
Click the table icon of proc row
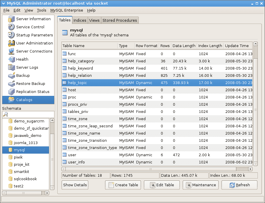pos(65,97)
